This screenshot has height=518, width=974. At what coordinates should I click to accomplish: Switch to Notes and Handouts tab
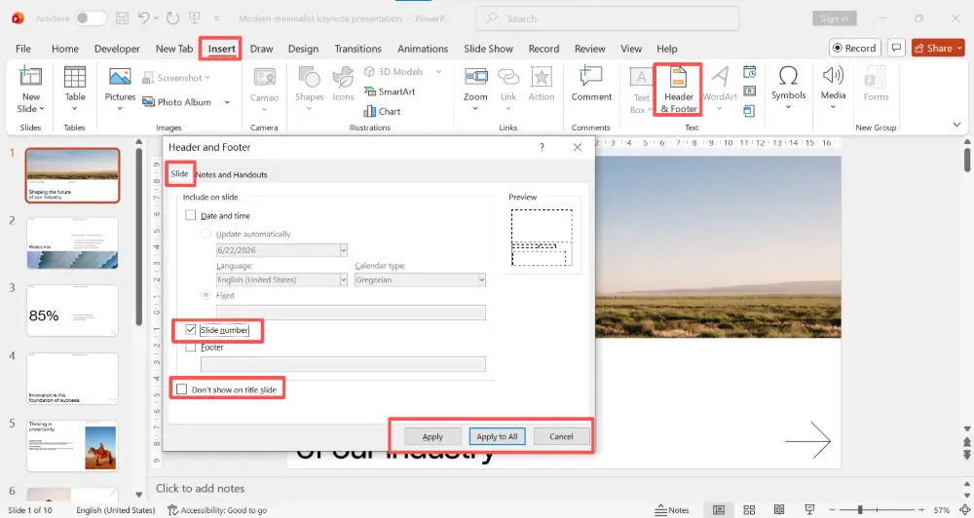point(231,174)
